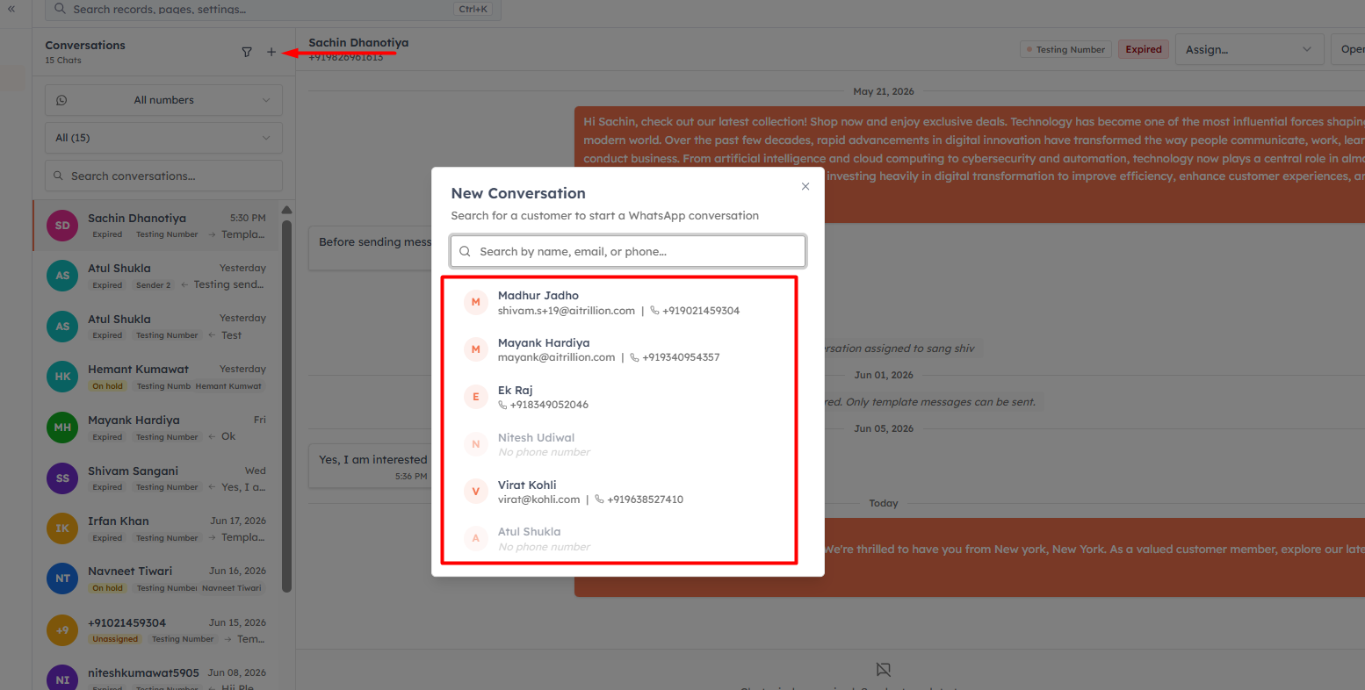Image resolution: width=1365 pixels, height=690 pixels.
Task: Open the conversations filter funnel icon
Action: 247,52
